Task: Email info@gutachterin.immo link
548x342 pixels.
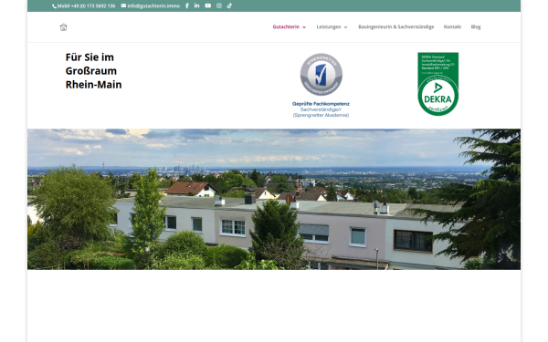Action: 153,6
